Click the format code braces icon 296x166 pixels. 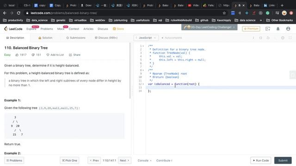click(x=261, y=38)
